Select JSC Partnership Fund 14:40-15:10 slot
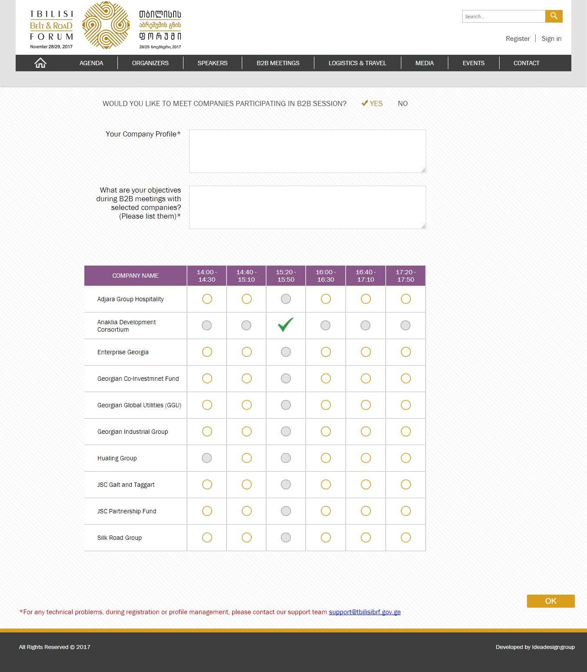587x672 pixels. point(247,511)
